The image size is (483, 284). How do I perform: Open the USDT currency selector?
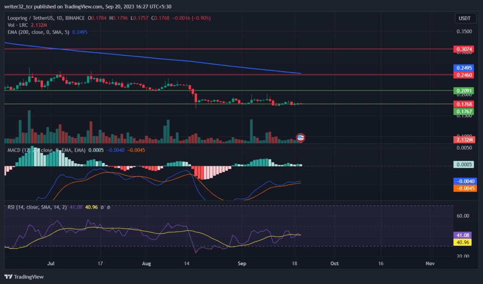pyautogui.click(x=465, y=18)
